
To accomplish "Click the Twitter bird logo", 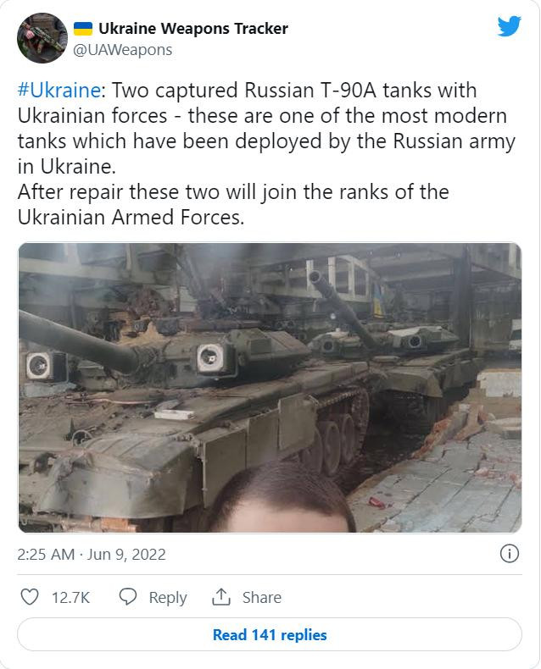I will (x=509, y=27).
